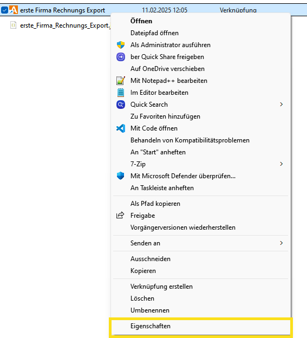
Task: Select the erste Firma Rechnungs Export file name
Action: click(62, 10)
